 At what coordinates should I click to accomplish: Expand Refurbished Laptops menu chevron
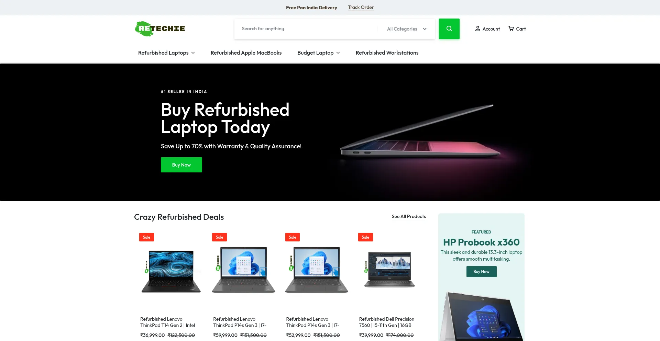pyautogui.click(x=193, y=53)
